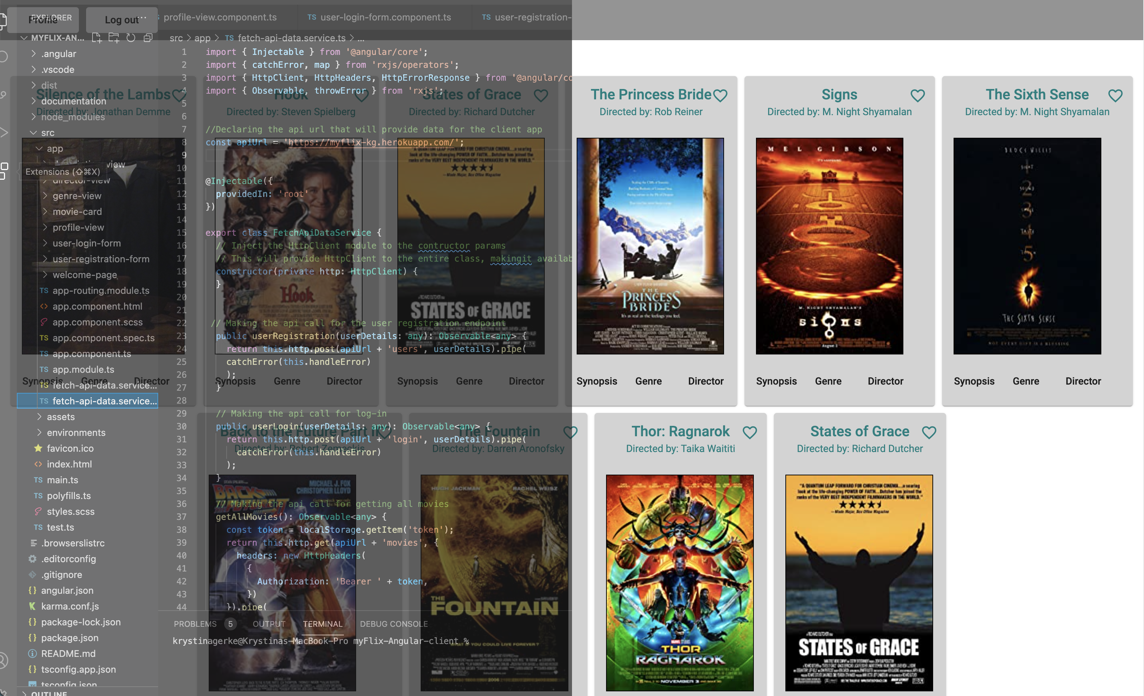Click the herokuapp apiUrl link in code
The width and height of the screenshot is (1144, 696).
[x=371, y=142]
